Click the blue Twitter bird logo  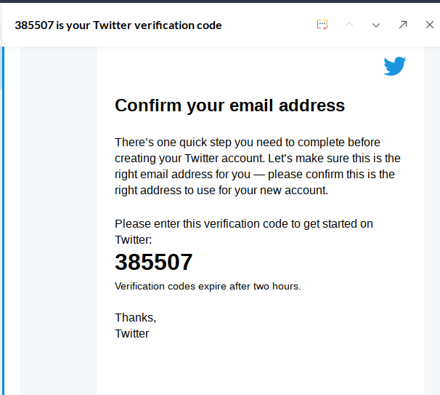click(x=395, y=66)
